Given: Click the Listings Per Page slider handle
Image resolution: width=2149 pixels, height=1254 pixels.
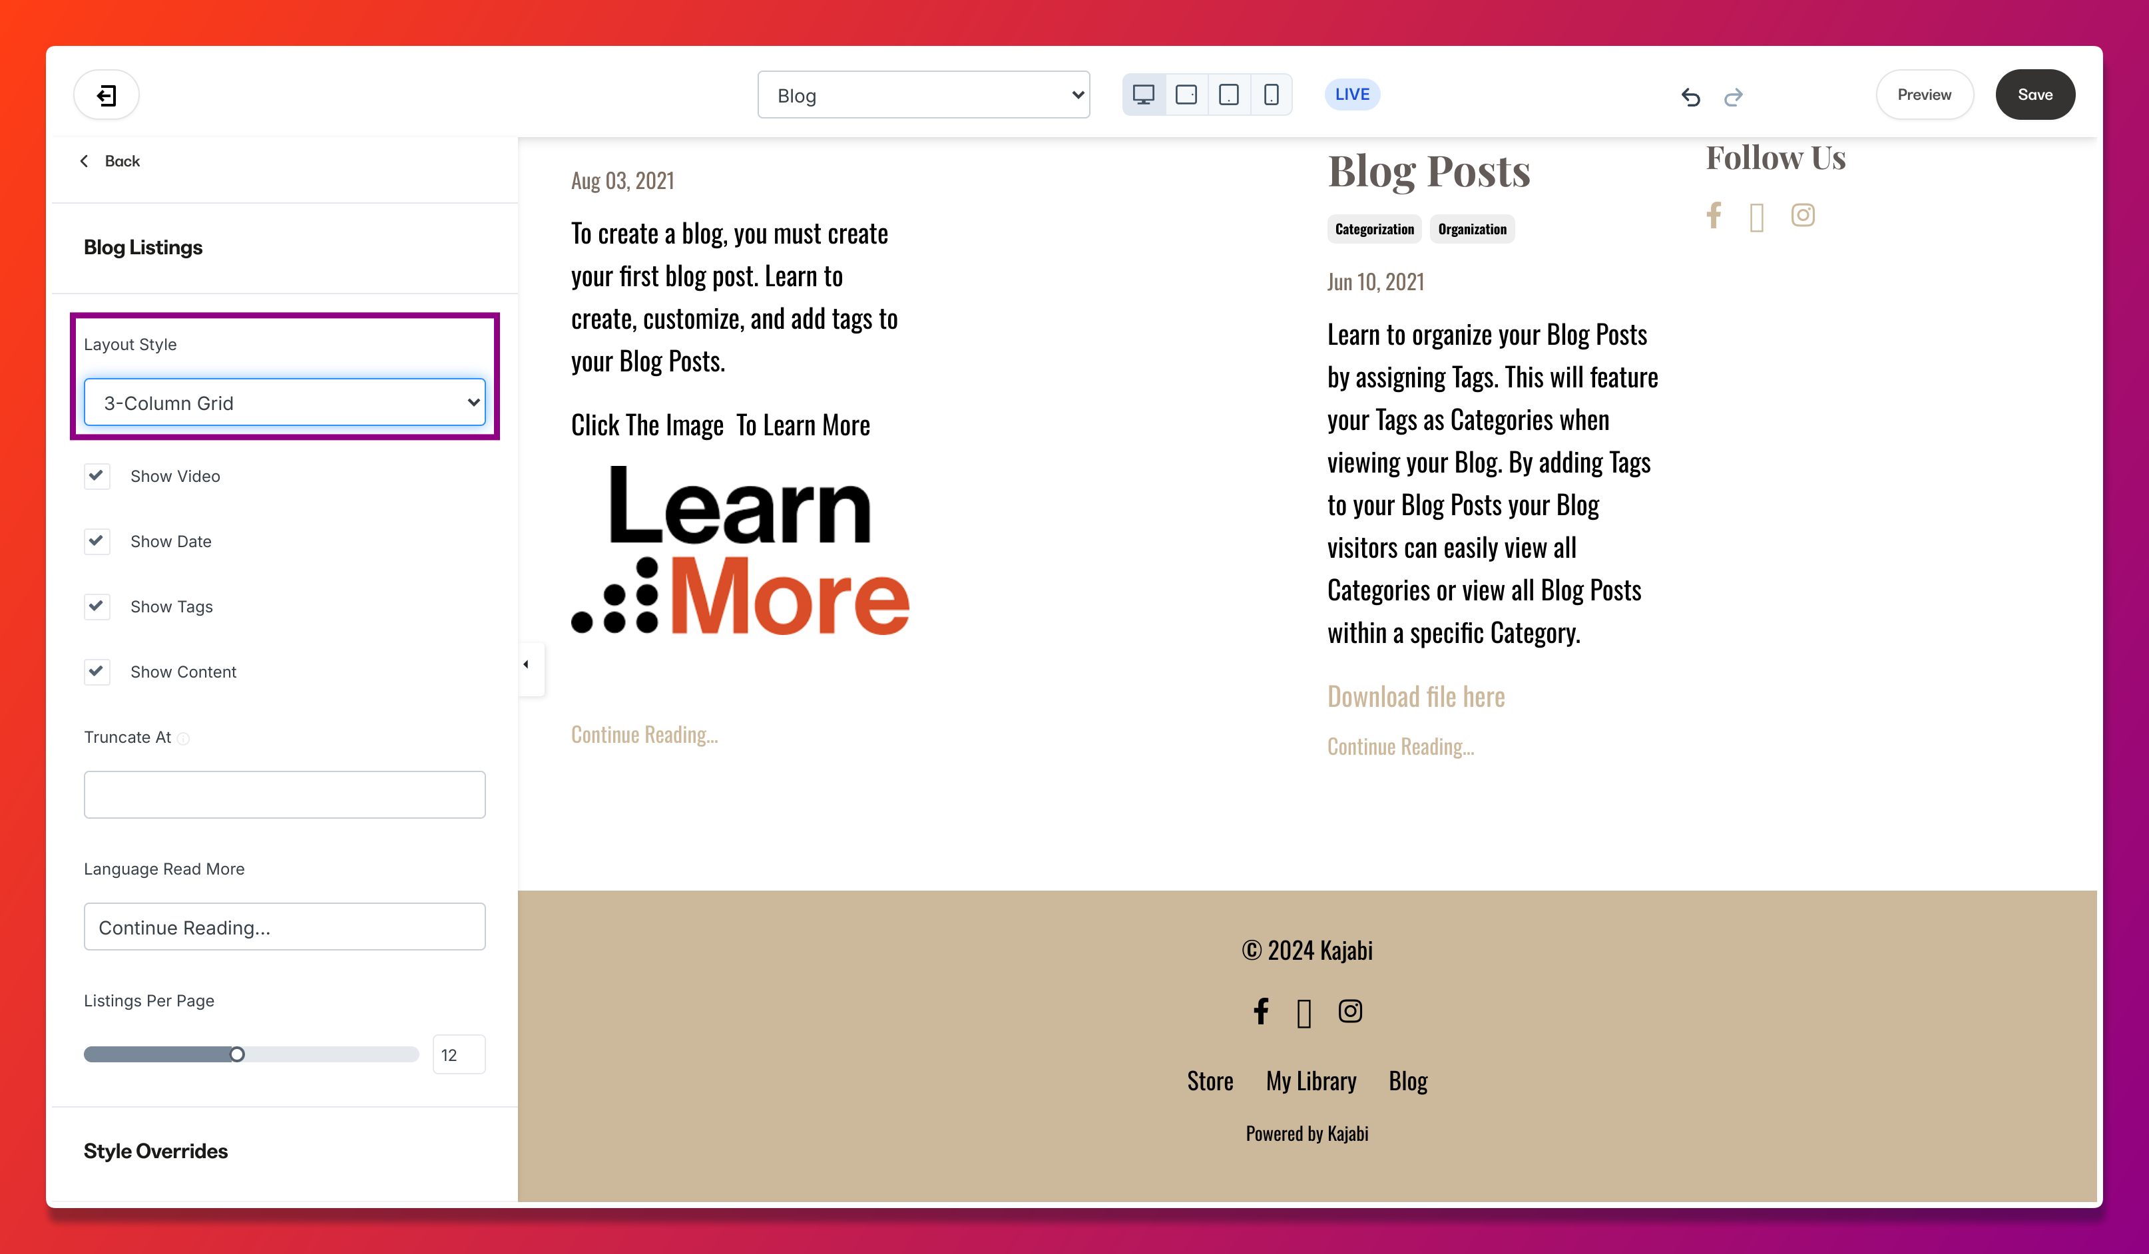Looking at the screenshot, I should pyautogui.click(x=237, y=1056).
